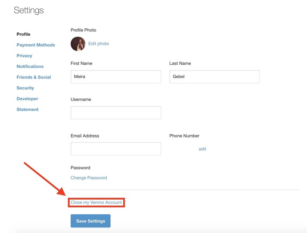View the Statement section

pyautogui.click(x=28, y=110)
